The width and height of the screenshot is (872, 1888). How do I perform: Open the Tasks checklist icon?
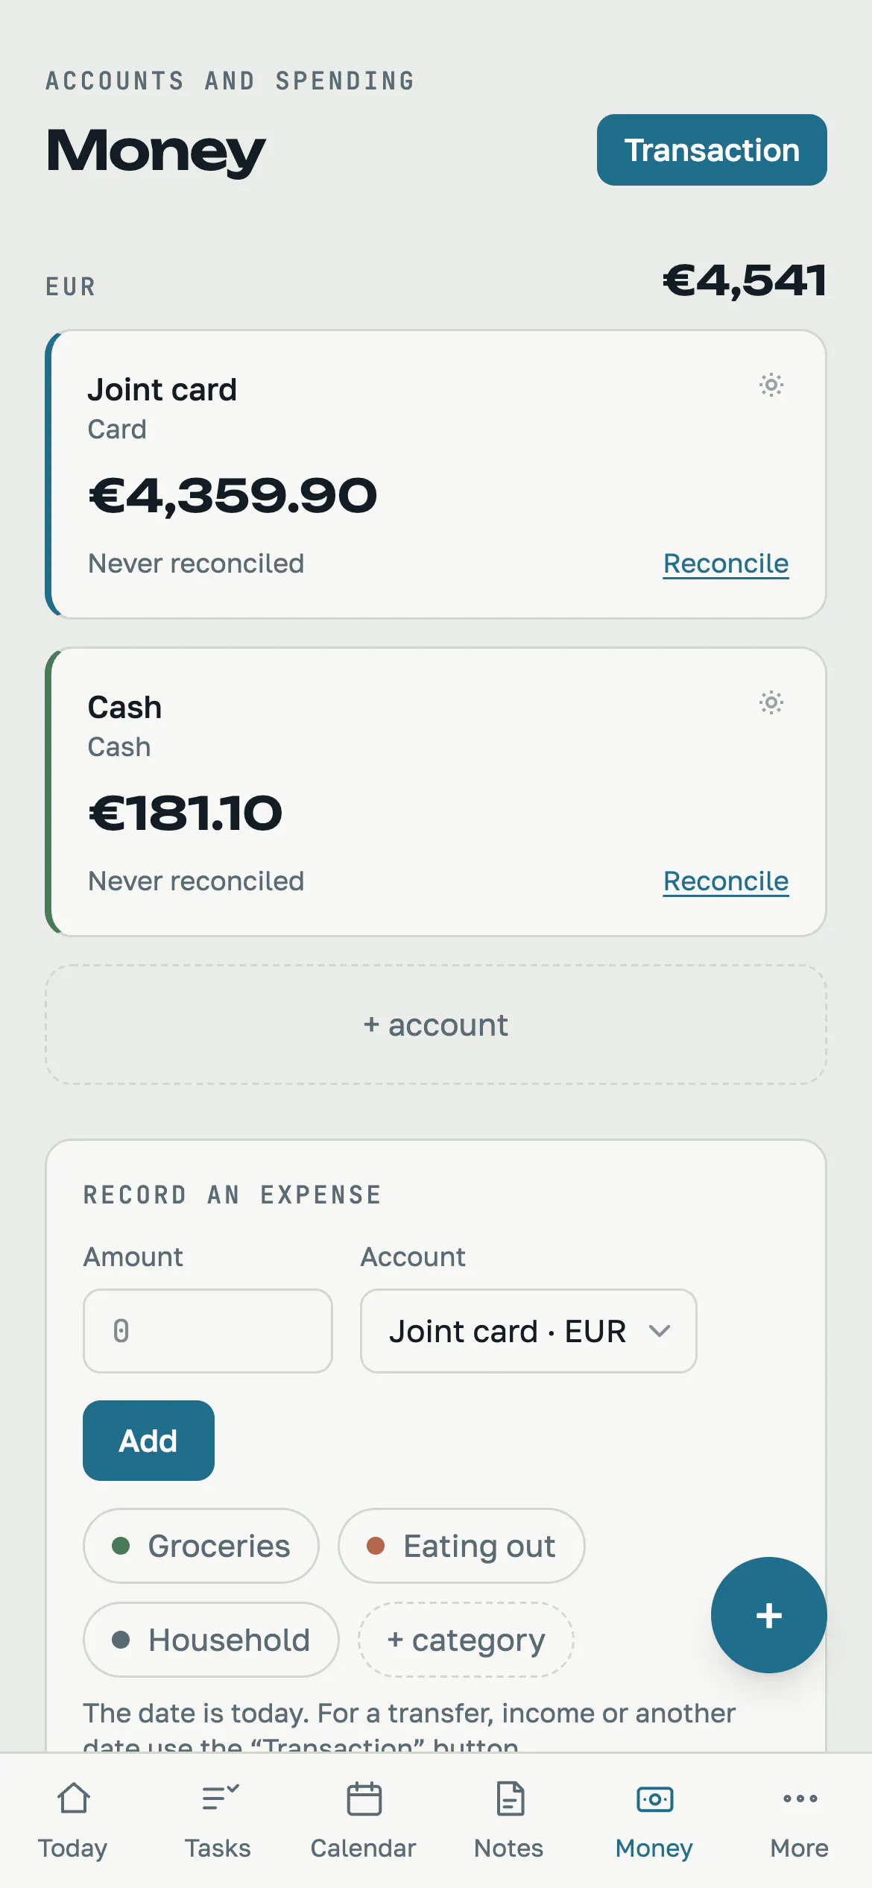[x=218, y=1798]
